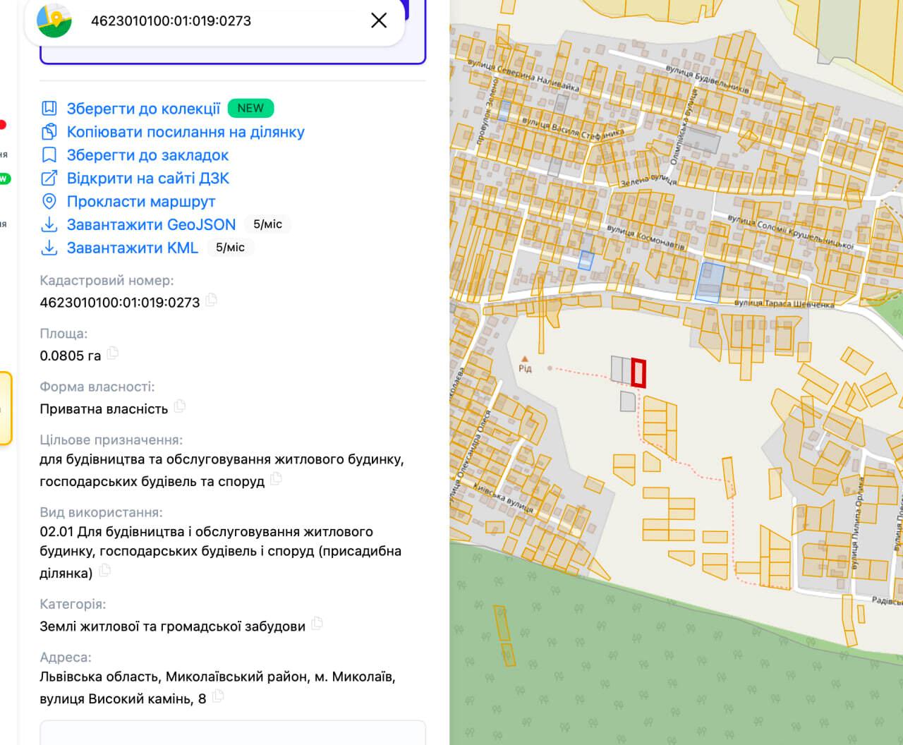Click the external link icon for ДЗК
Screen dimensions: 903x745
[49, 178]
